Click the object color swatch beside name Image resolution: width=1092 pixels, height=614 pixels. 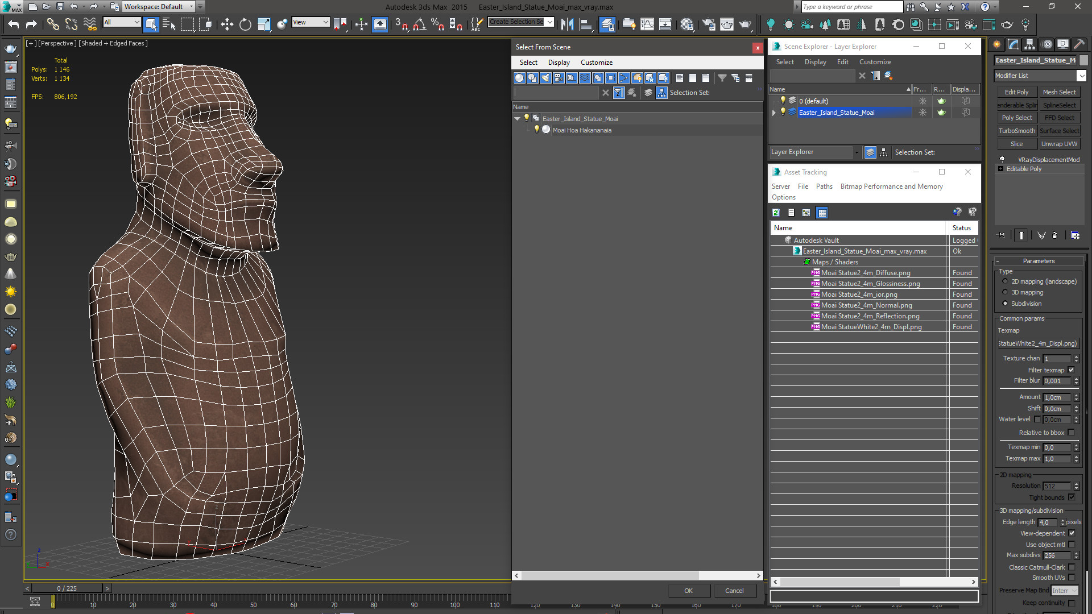click(x=1083, y=60)
